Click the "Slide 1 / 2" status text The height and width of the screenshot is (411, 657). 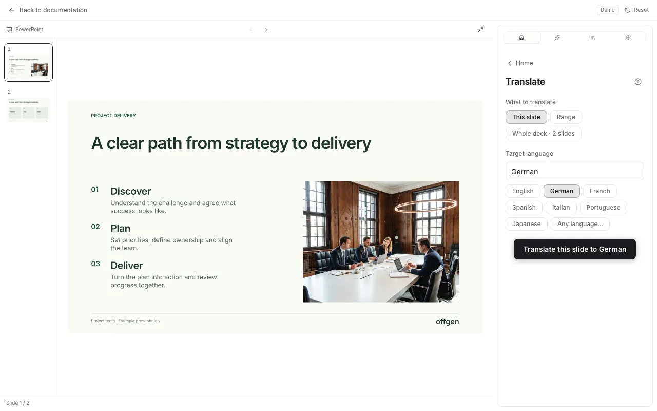(18, 403)
